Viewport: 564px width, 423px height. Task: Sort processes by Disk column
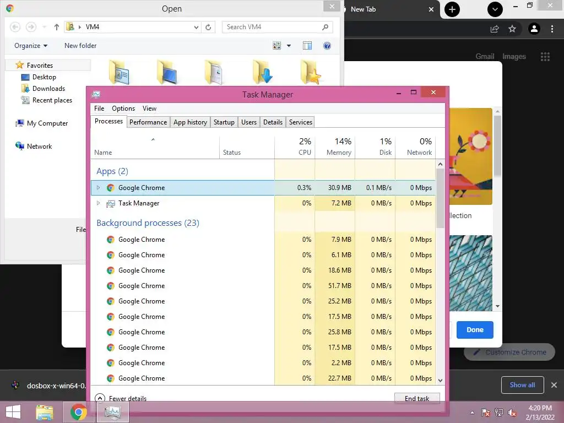tap(375, 147)
